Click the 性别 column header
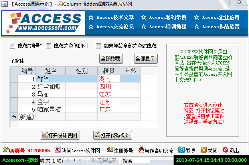Image resolution: width=249 pixels, height=165 pixels. tap(82, 71)
